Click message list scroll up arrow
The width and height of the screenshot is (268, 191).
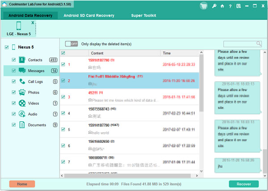click(x=201, y=52)
